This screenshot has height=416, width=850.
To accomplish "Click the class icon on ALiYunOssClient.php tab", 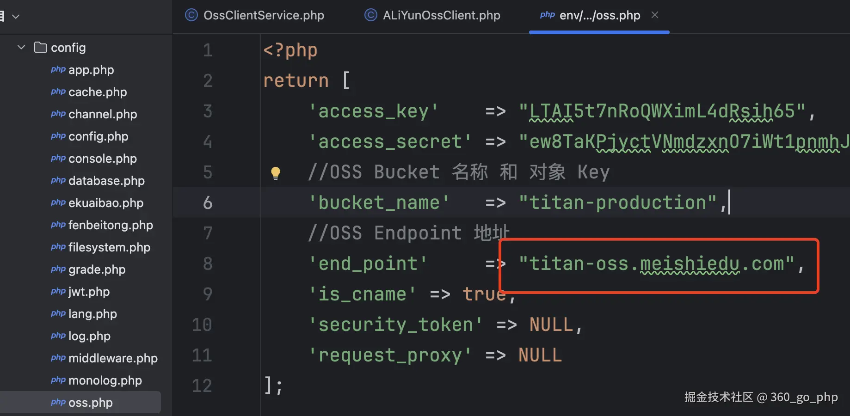I will coord(371,15).
